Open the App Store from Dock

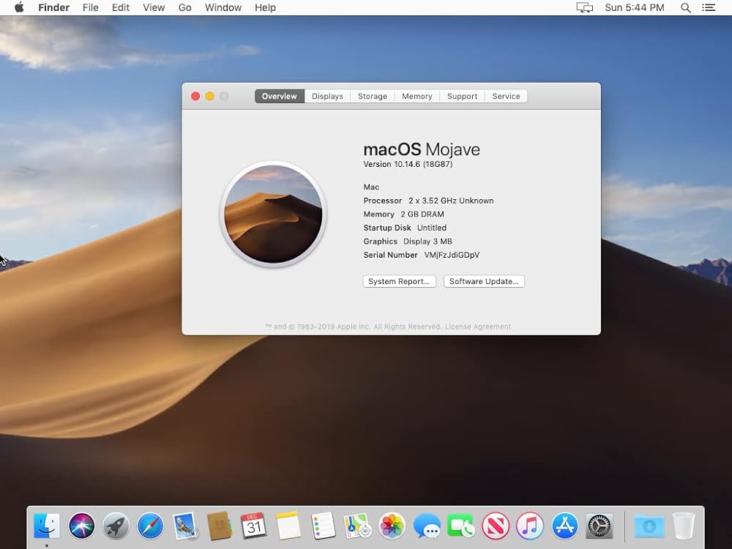[565, 526]
